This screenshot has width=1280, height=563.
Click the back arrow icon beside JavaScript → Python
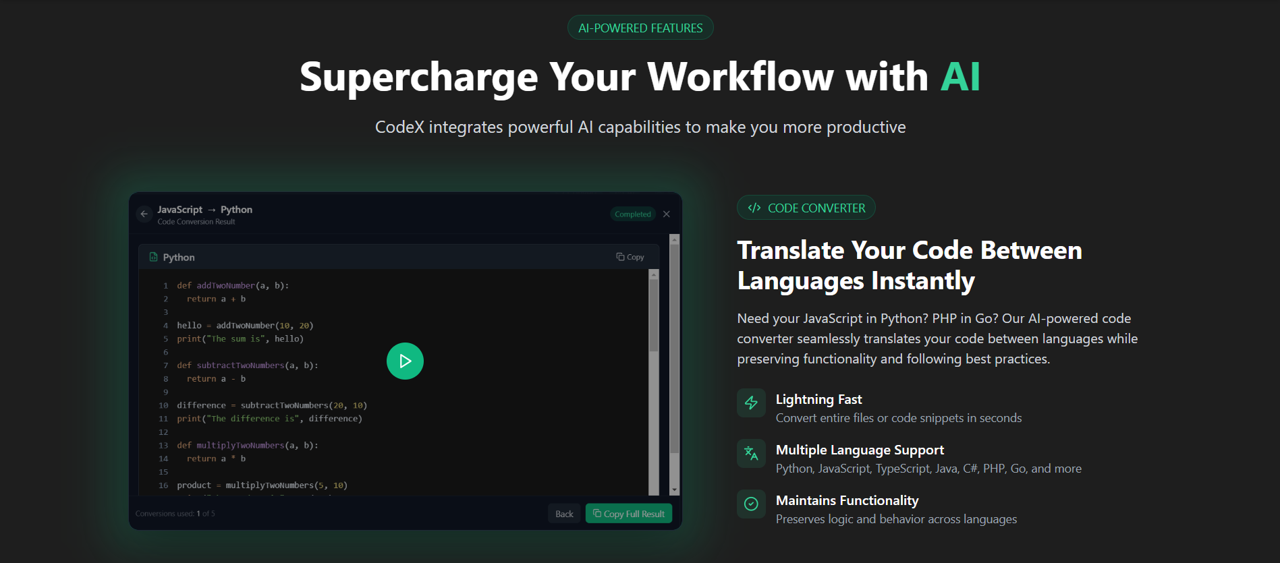144,214
